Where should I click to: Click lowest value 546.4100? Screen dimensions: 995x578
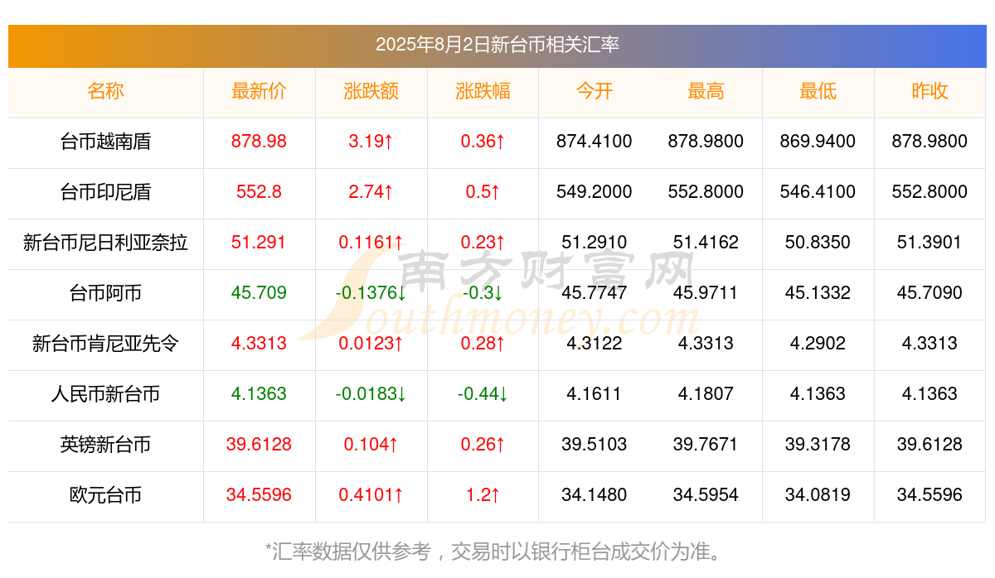point(818,192)
